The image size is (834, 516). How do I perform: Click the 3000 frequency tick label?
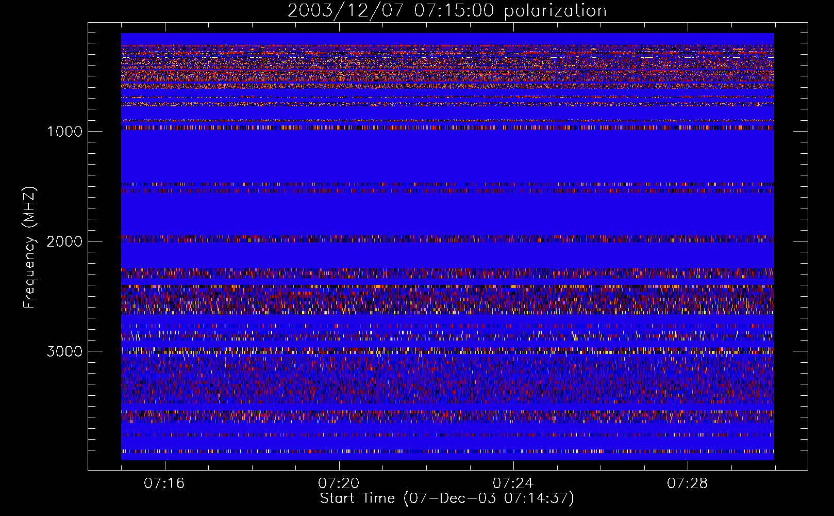click(64, 351)
